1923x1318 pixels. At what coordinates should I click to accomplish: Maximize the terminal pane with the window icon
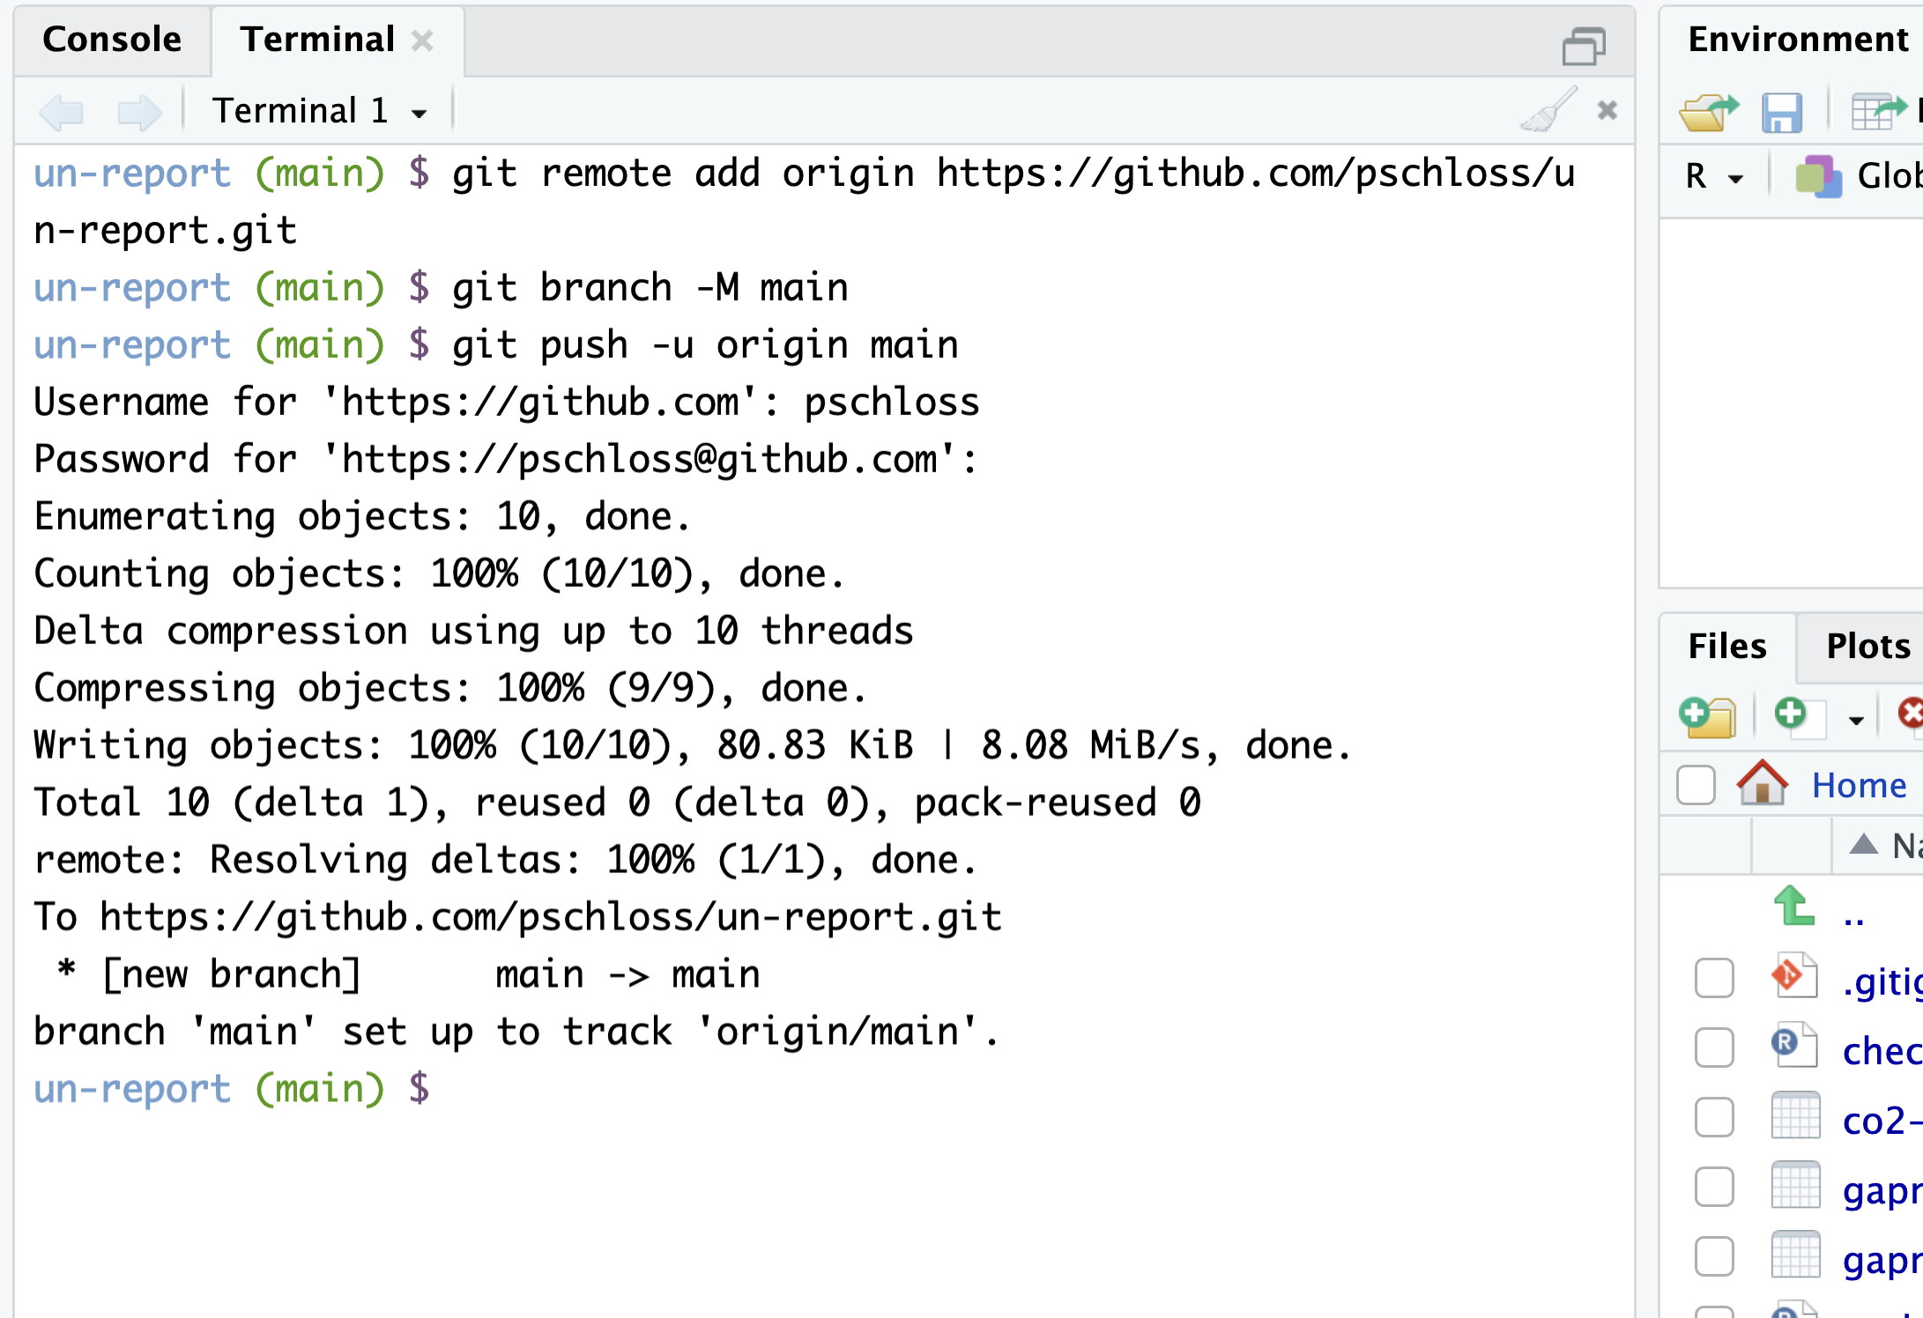pyautogui.click(x=1584, y=46)
